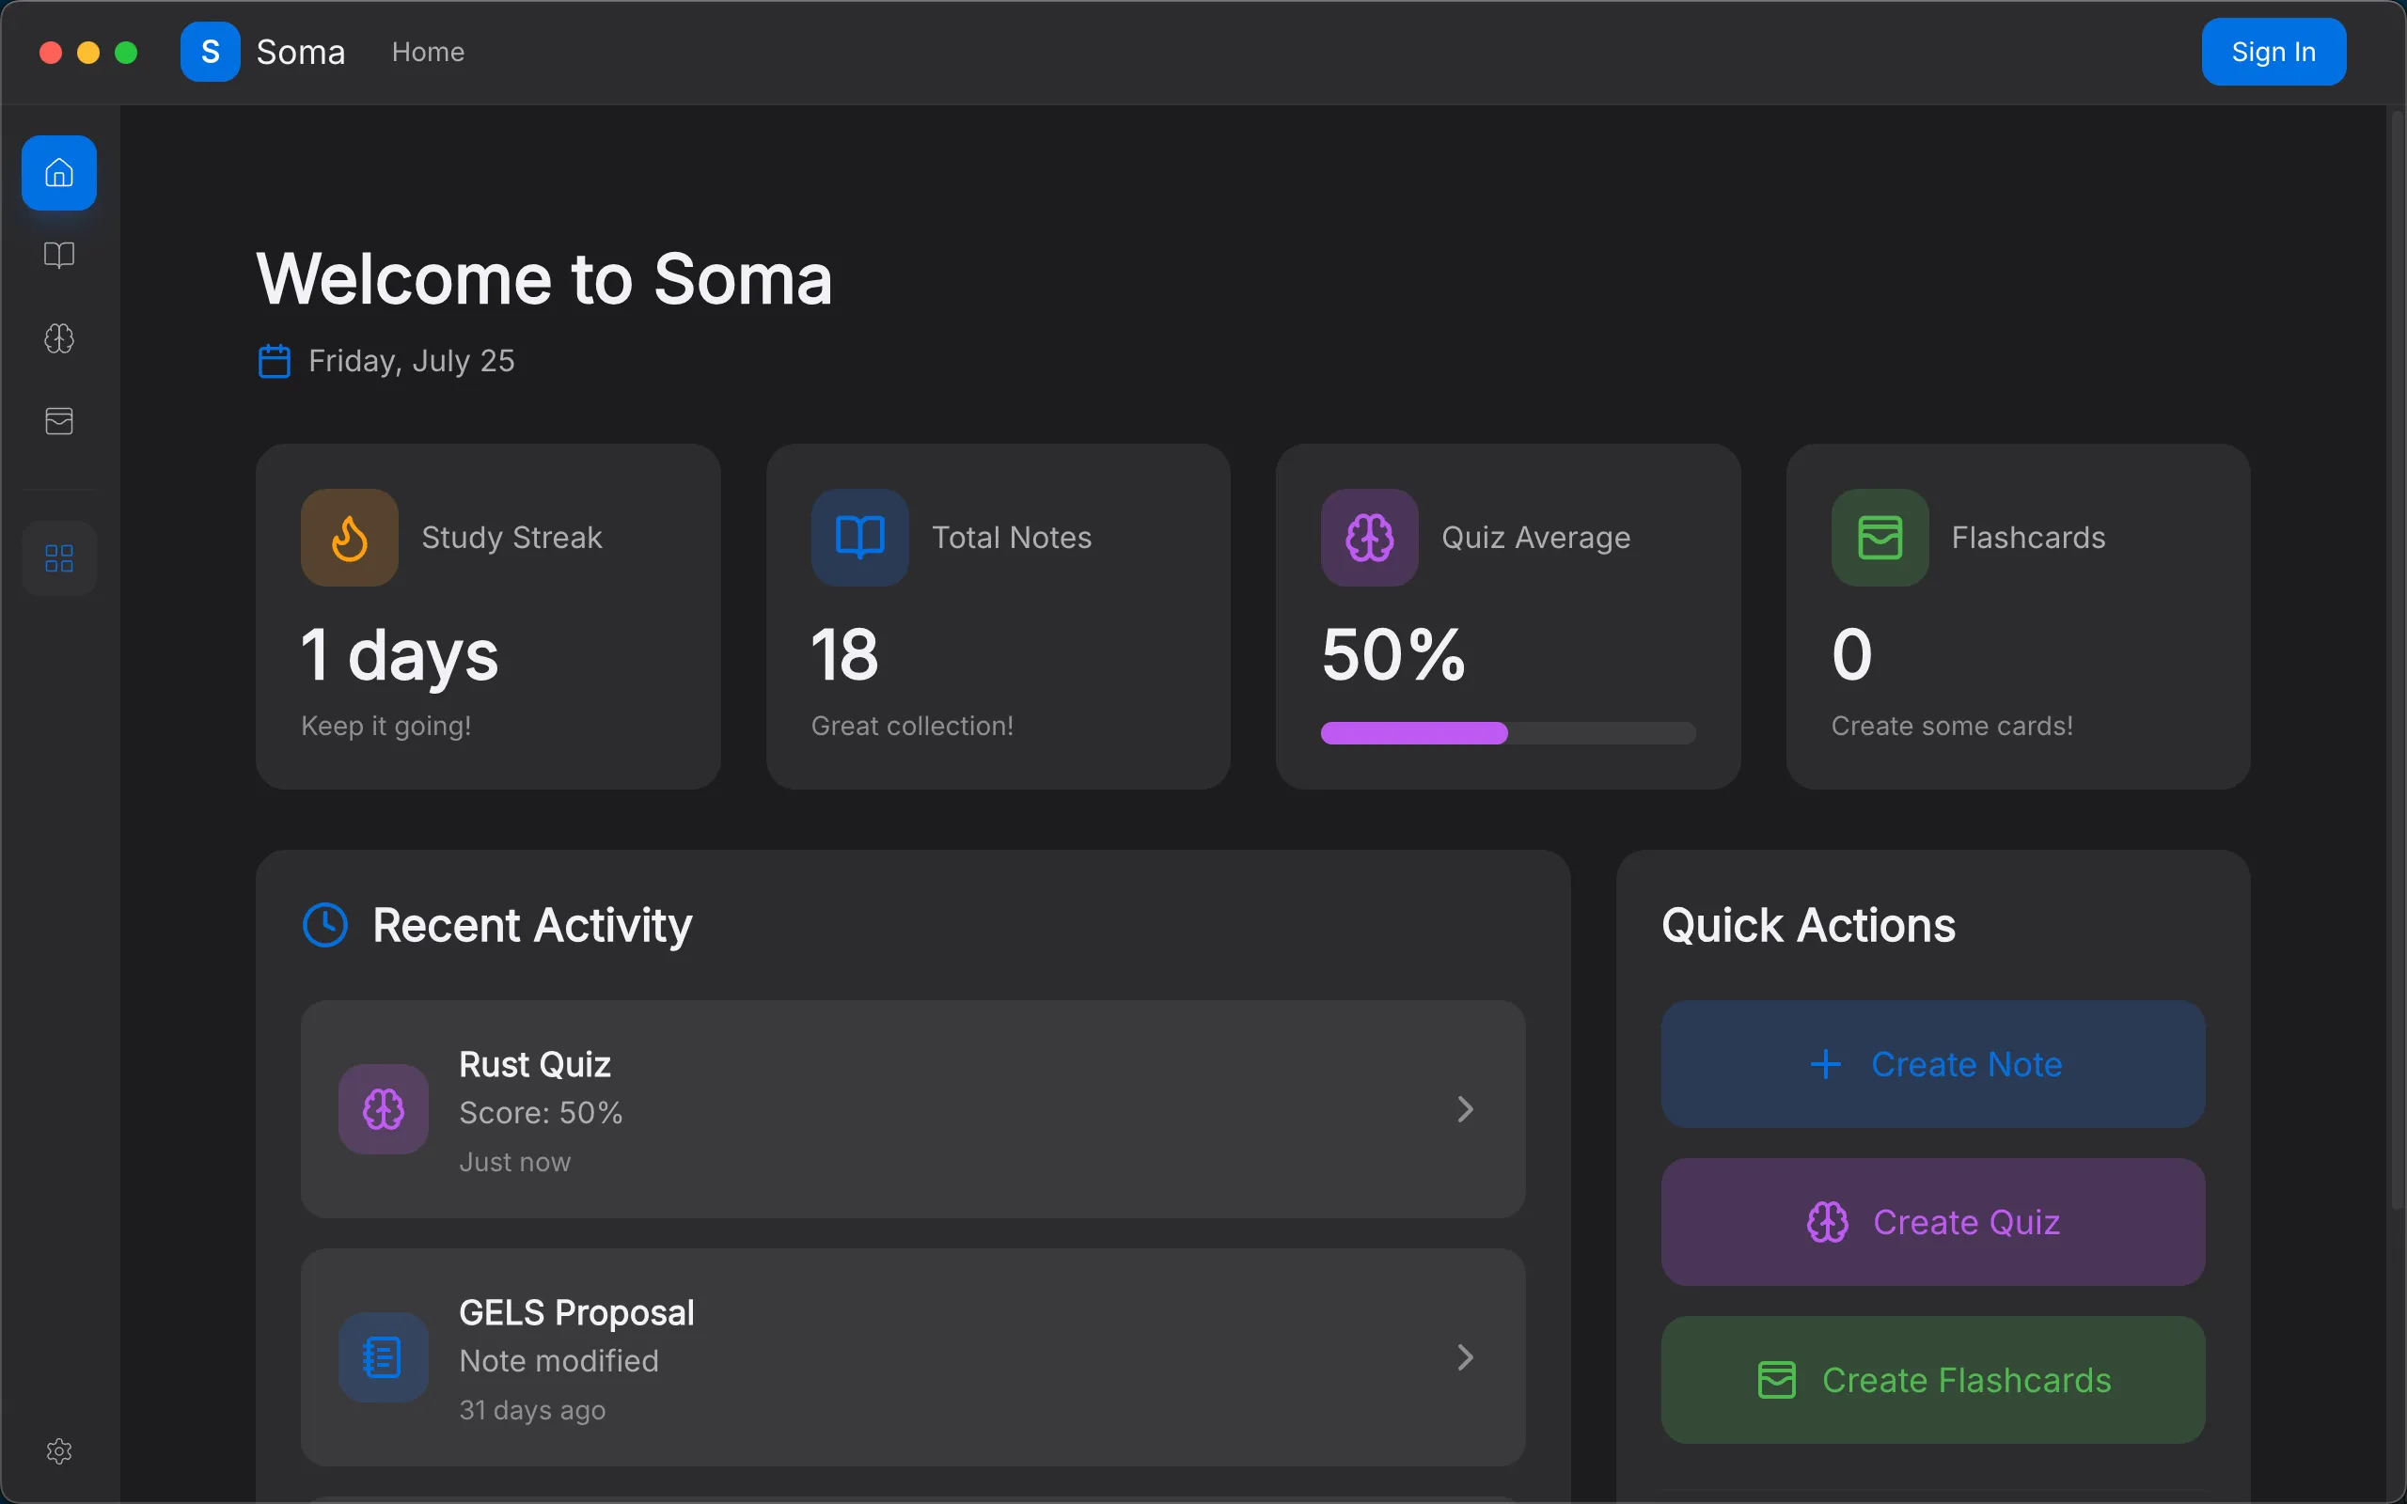The height and width of the screenshot is (1504, 2407).
Task: Expand the Rust Quiz chevron arrow
Action: (1465, 1109)
